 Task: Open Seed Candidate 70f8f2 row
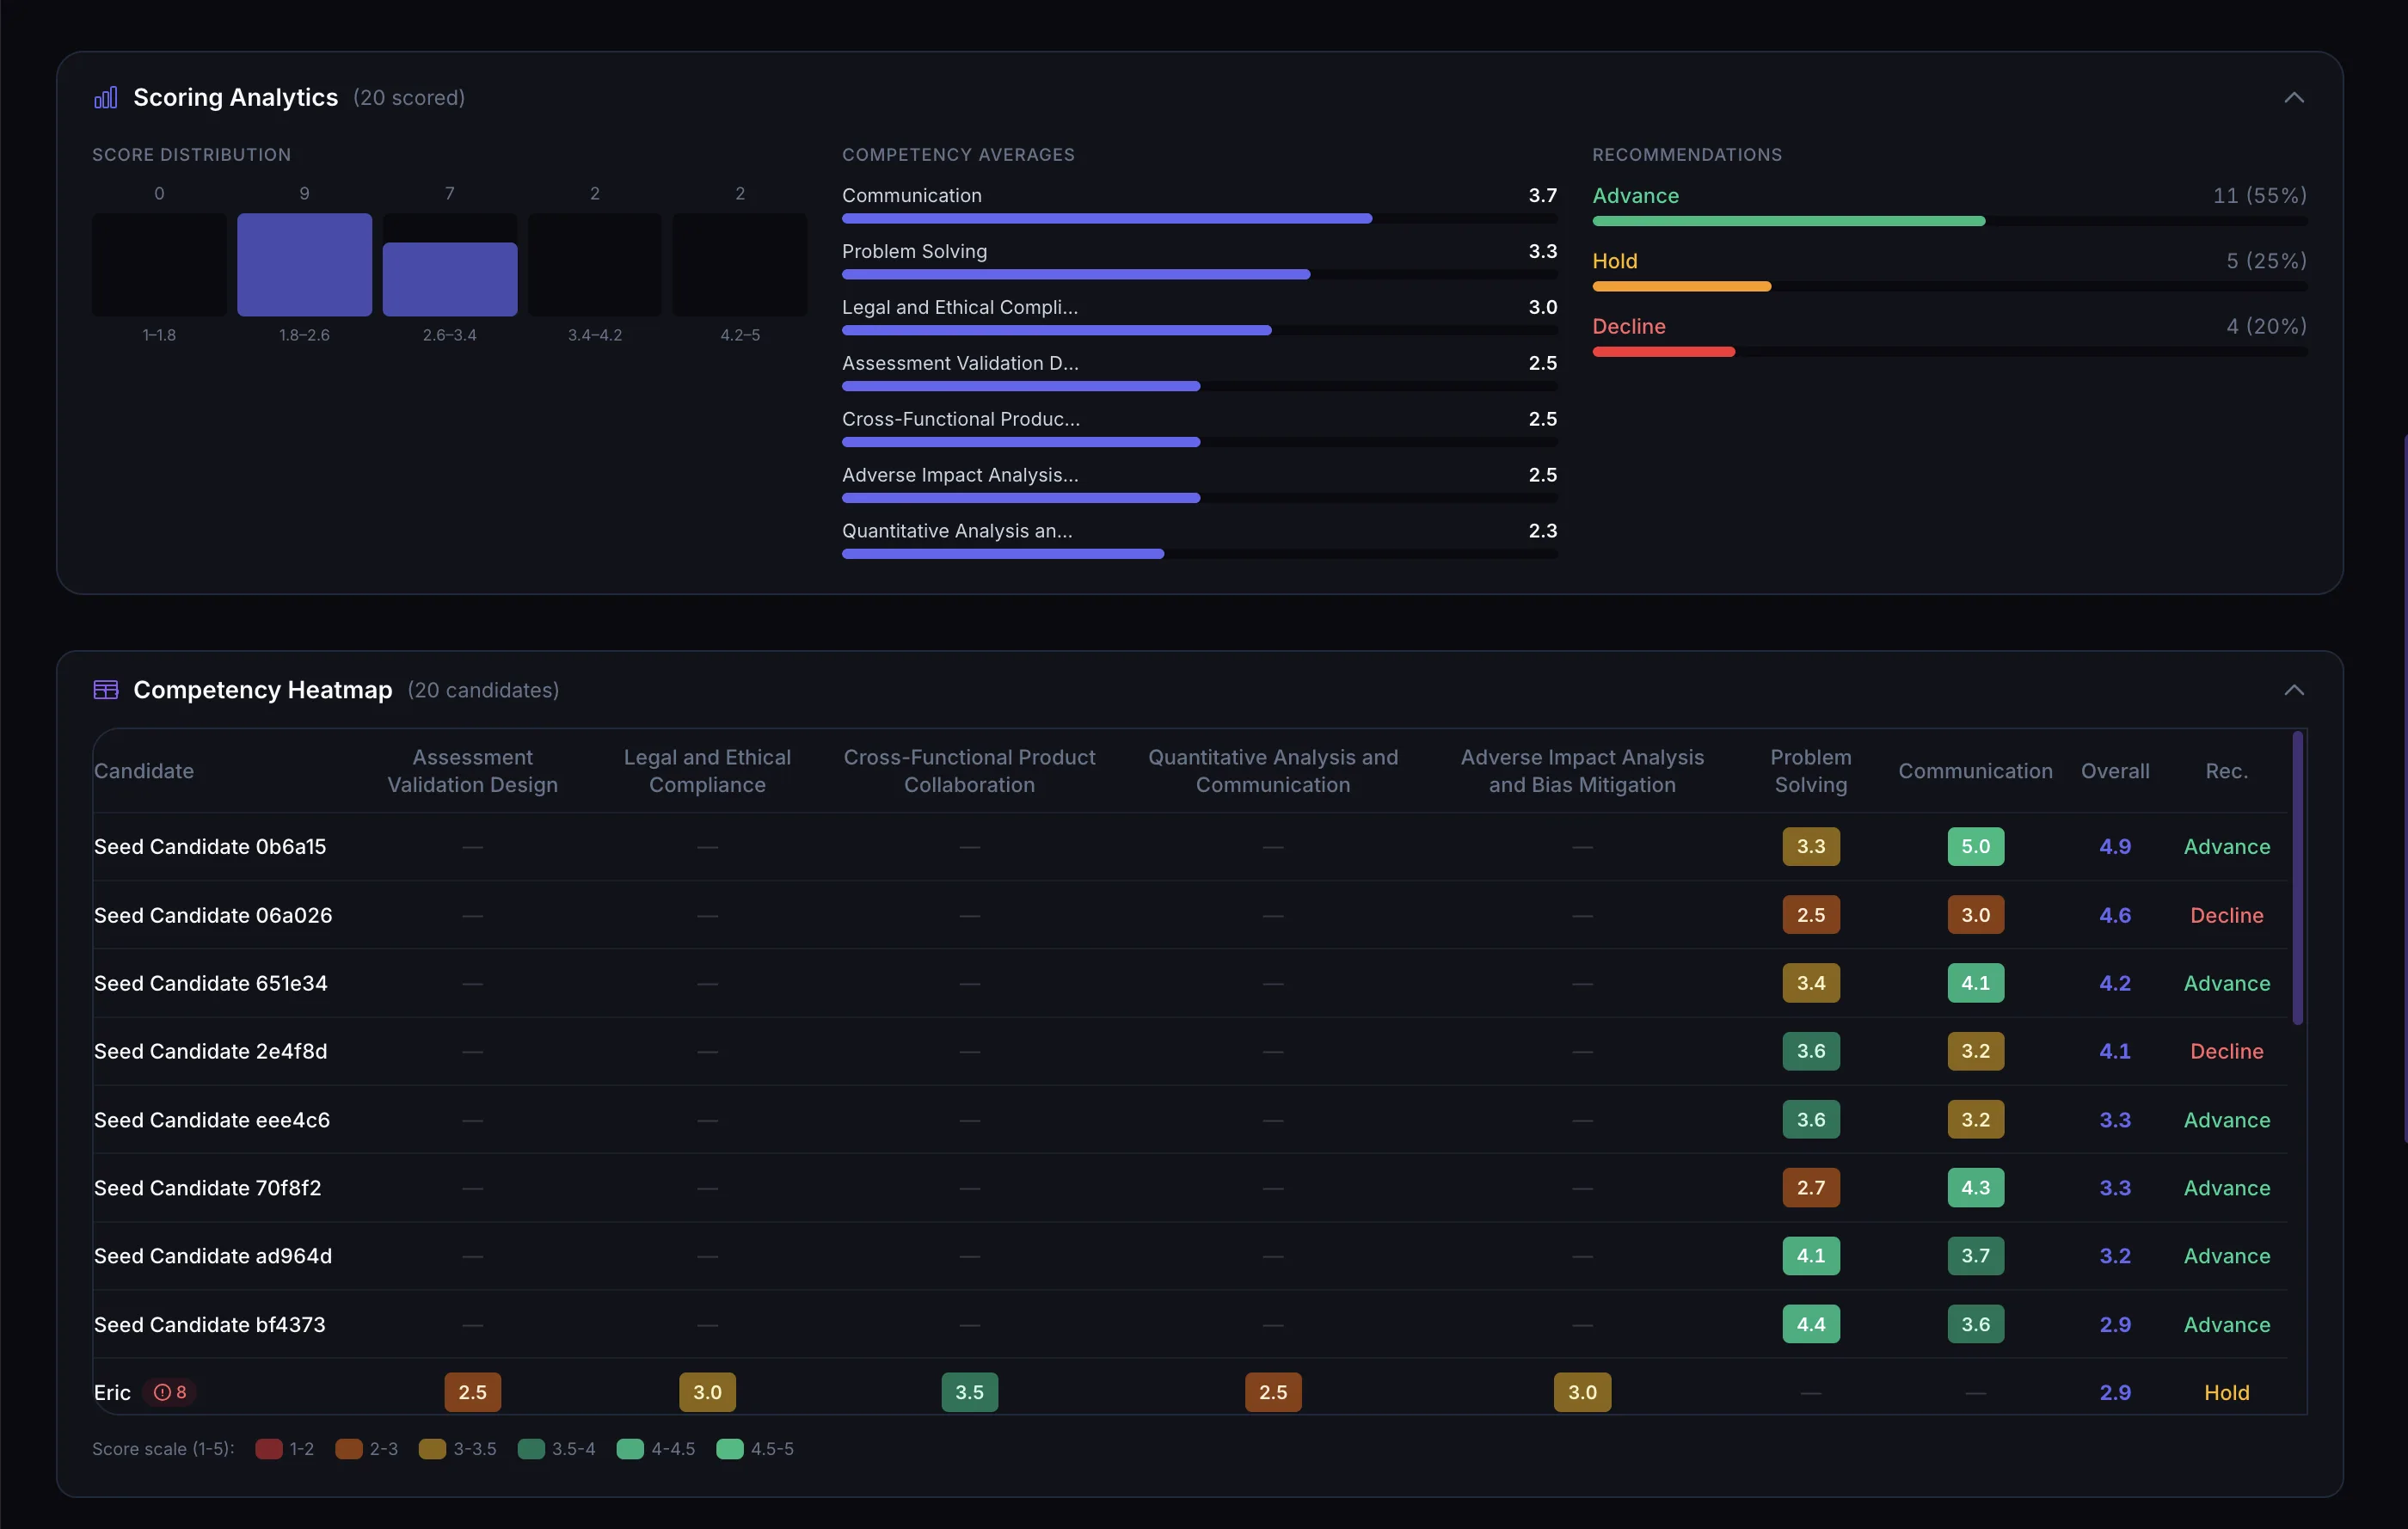pos(1190,1188)
